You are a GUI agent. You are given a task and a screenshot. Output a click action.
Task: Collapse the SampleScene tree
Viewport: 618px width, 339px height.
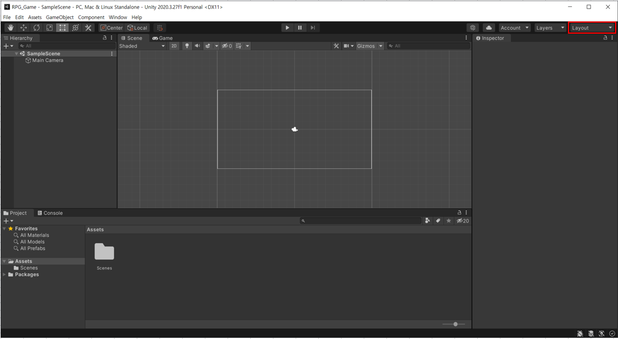pyautogui.click(x=16, y=54)
